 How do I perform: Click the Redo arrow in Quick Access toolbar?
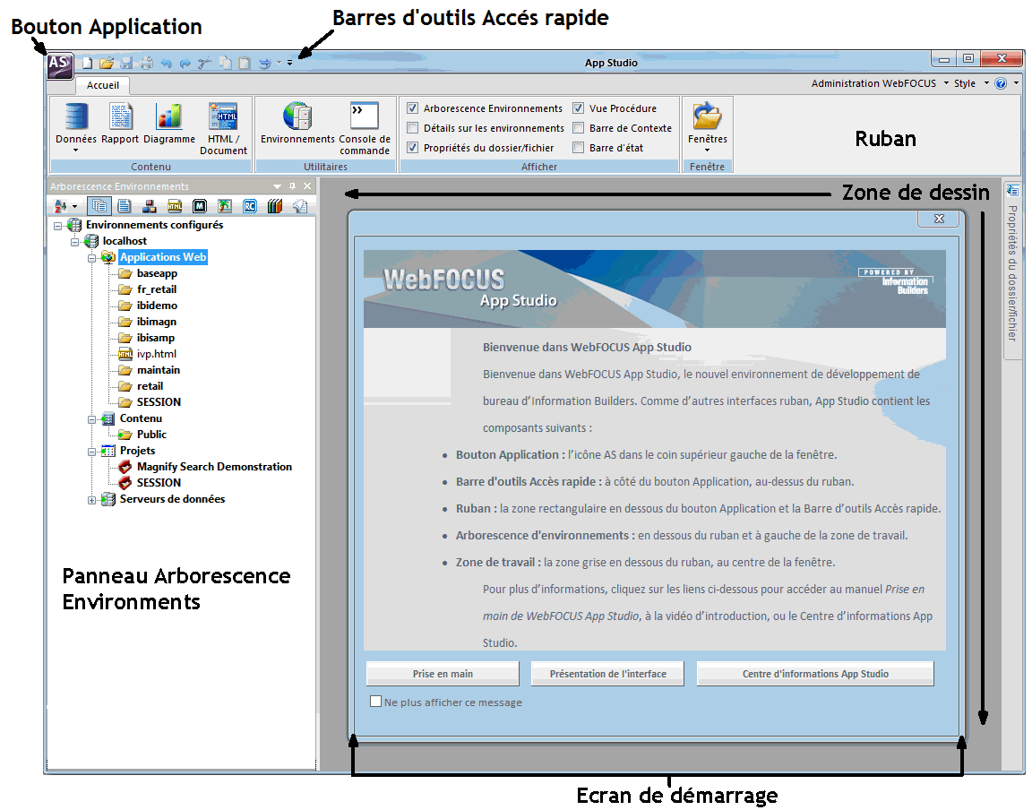(x=185, y=64)
